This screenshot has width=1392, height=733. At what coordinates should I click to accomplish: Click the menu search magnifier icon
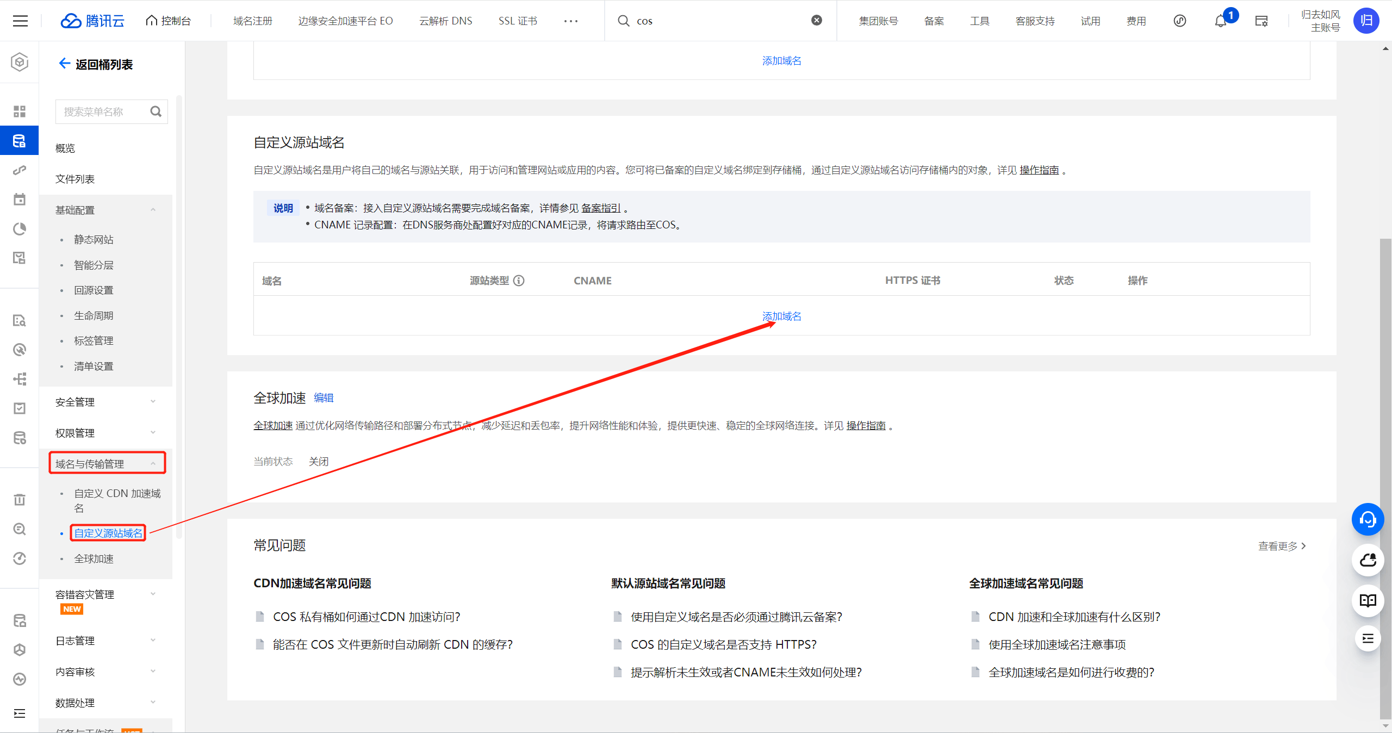pos(156,111)
